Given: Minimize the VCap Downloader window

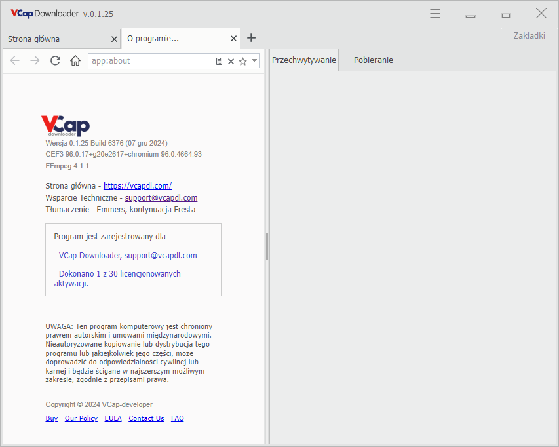Looking at the screenshot, I should tap(471, 16).
